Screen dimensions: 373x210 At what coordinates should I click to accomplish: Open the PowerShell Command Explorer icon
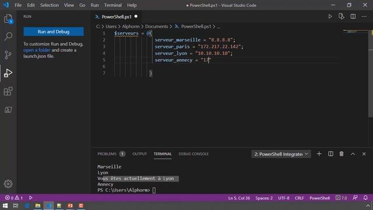point(8,110)
